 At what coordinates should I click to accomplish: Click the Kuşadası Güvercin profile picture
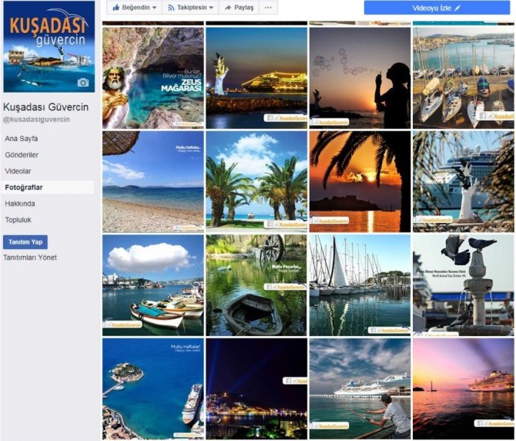click(x=49, y=46)
